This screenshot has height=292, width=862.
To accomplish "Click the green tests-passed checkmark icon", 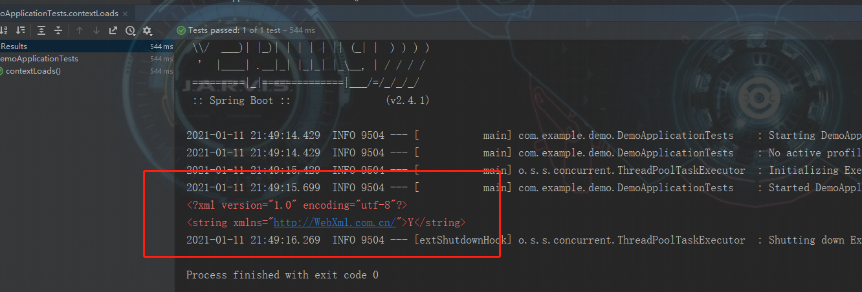I will [x=181, y=30].
